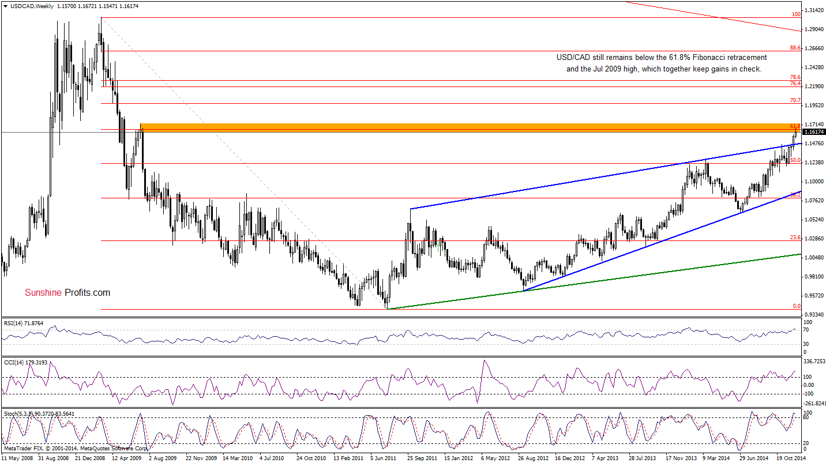The width and height of the screenshot is (826, 463).
Task: Click the 0.93340 price scale label
Action: click(x=814, y=315)
